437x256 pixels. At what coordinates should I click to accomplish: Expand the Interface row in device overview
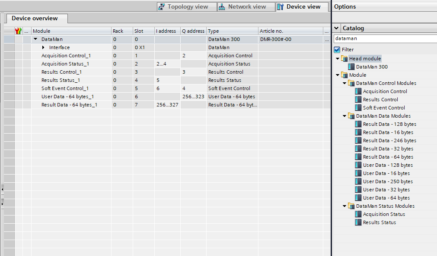(x=43, y=47)
